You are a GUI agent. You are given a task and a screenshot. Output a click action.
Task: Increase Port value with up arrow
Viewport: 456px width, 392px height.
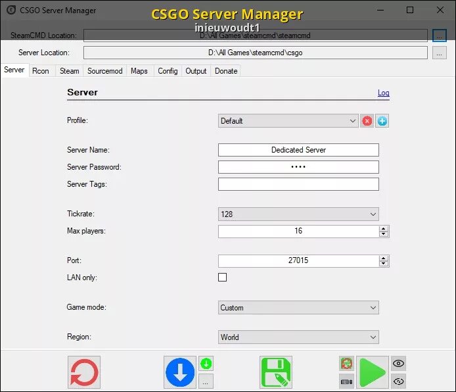click(x=384, y=258)
